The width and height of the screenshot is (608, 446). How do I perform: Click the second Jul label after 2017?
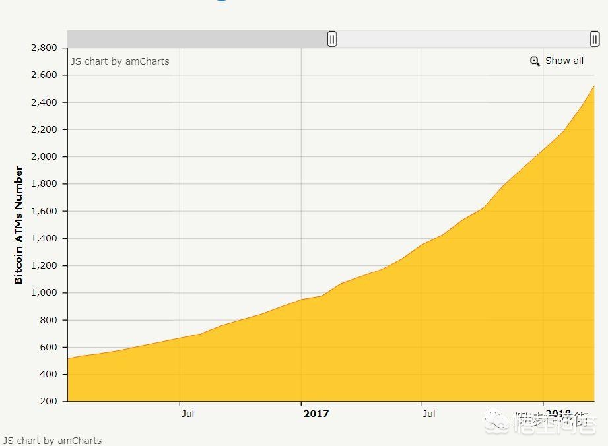(x=429, y=414)
